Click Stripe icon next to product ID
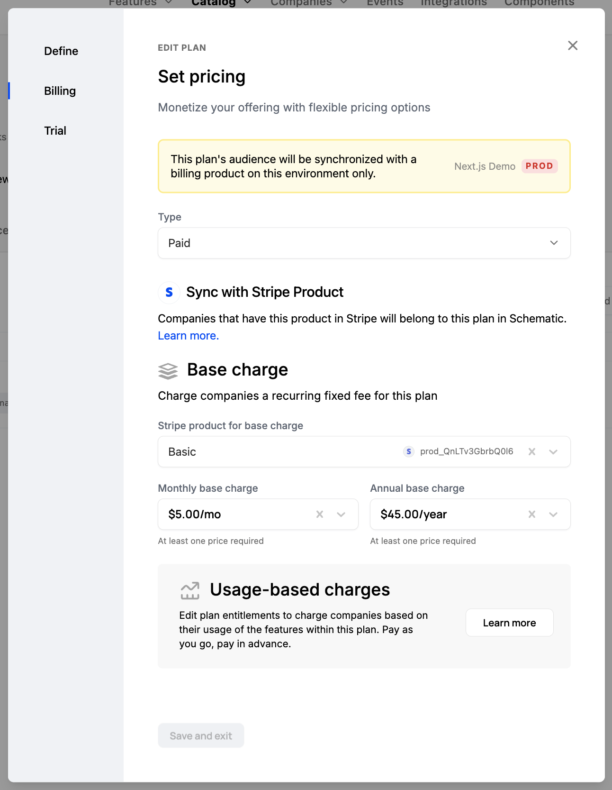This screenshot has width=612, height=790. [408, 452]
